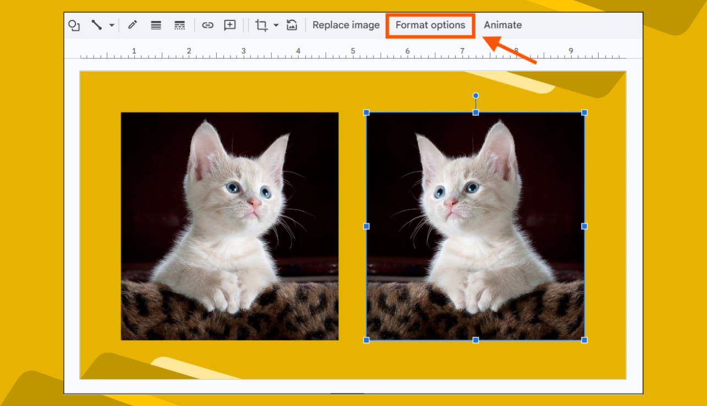Click the Replace image button
The height and width of the screenshot is (406, 707).
[346, 25]
